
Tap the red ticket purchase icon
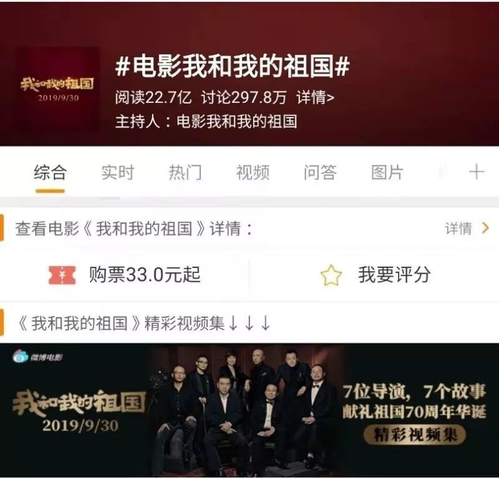point(62,275)
